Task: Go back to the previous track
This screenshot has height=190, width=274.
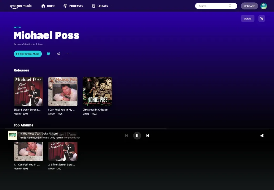Action: coord(126,135)
